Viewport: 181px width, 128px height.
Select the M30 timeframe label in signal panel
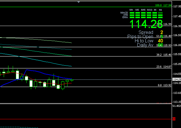pyautogui.click(x=150, y=10)
